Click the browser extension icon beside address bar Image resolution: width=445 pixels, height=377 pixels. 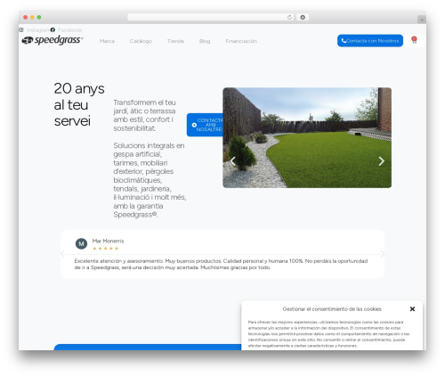(x=303, y=17)
